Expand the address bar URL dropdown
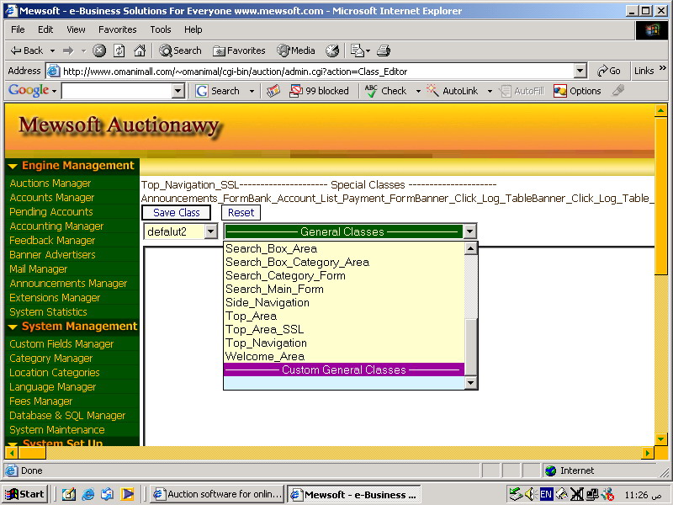Image resolution: width=673 pixels, height=505 pixels. click(x=580, y=71)
